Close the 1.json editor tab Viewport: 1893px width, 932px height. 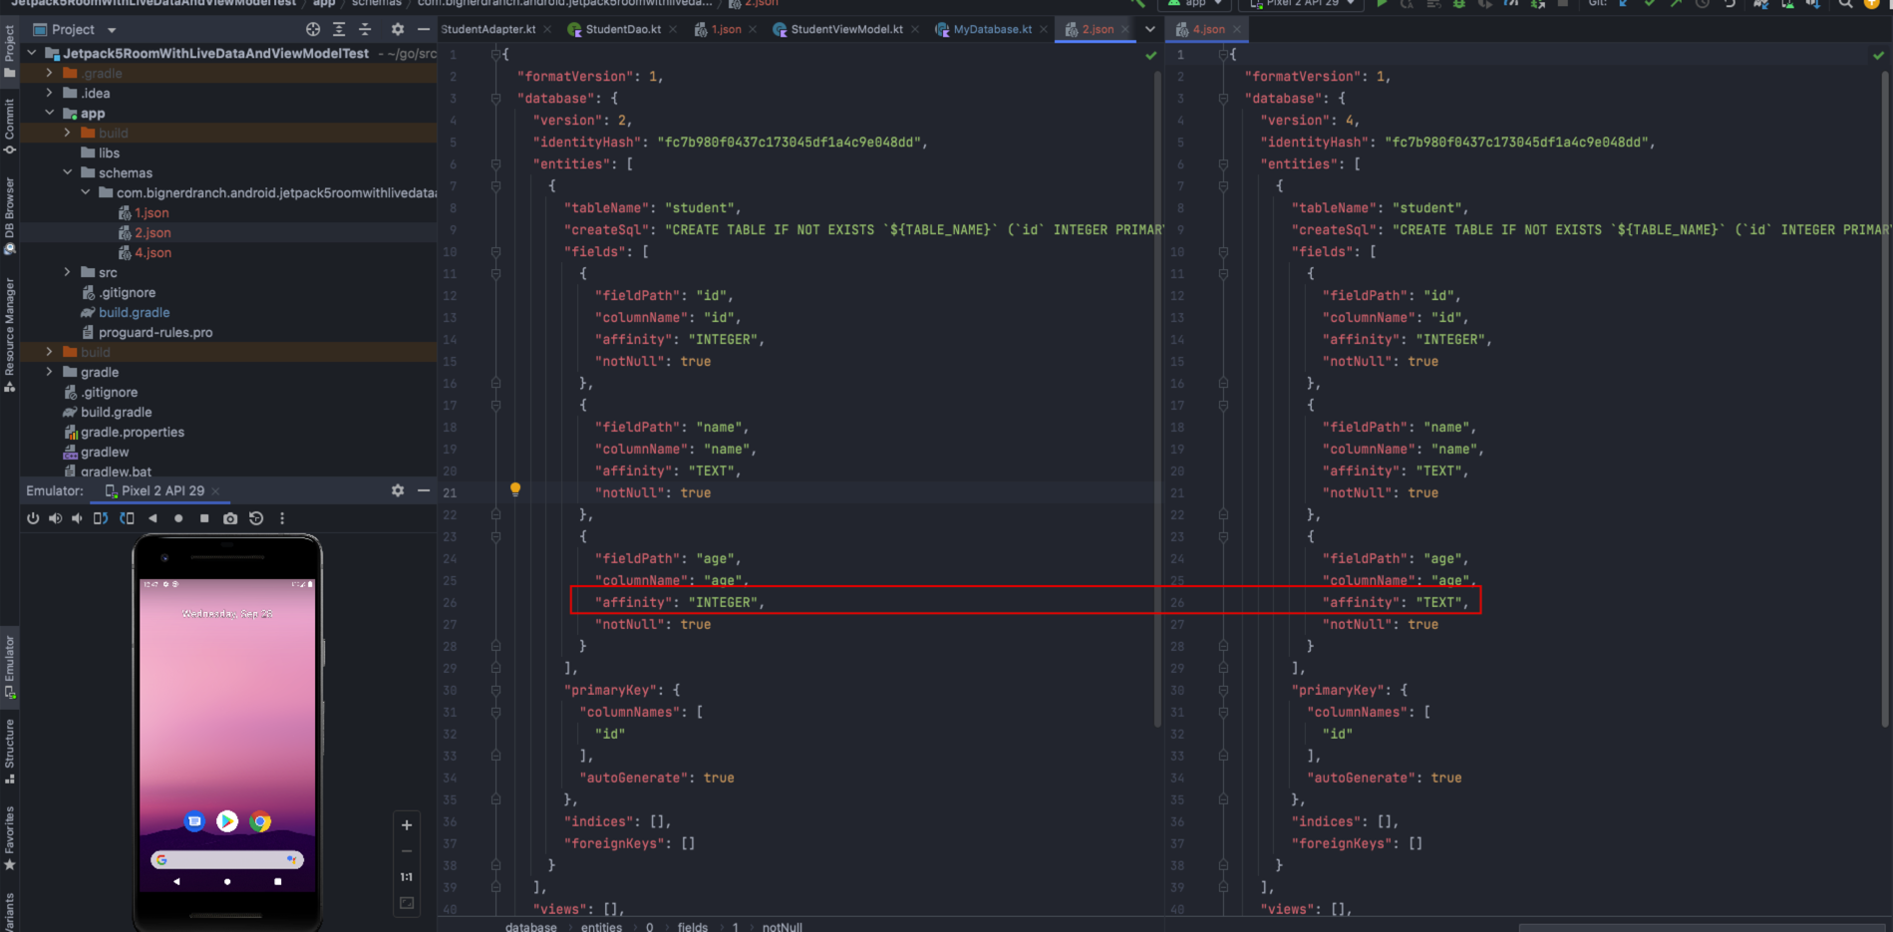click(x=753, y=30)
